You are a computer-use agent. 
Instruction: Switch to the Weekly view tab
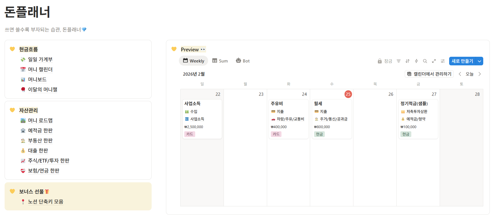[193, 61]
